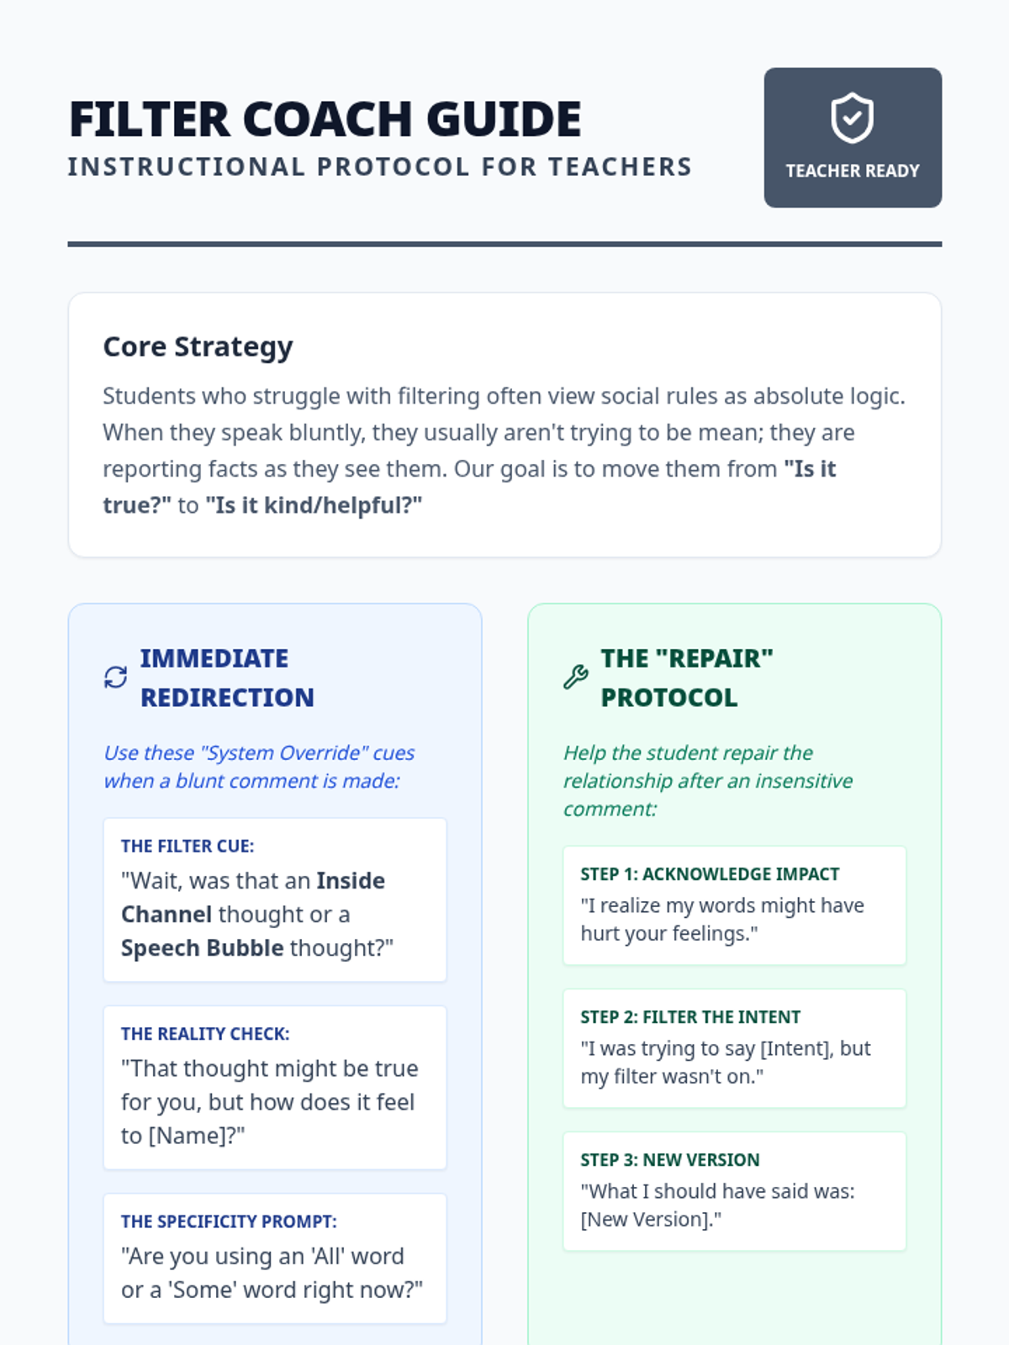The image size is (1009, 1345).
Task: Select Step 2 Filter the Intent card
Action: pyautogui.click(x=734, y=1048)
